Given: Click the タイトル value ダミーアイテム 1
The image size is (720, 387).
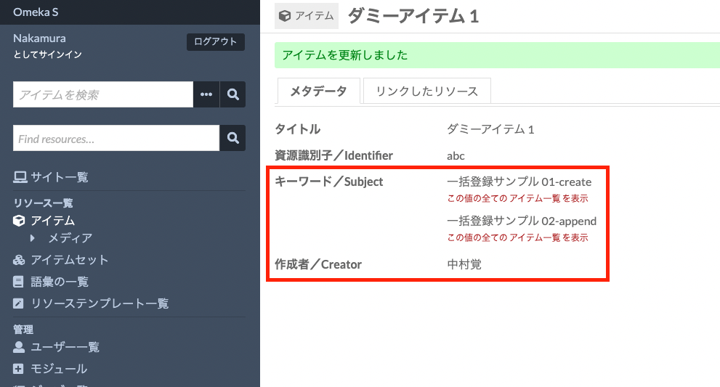Looking at the screenshot, I should coord(490,129).
